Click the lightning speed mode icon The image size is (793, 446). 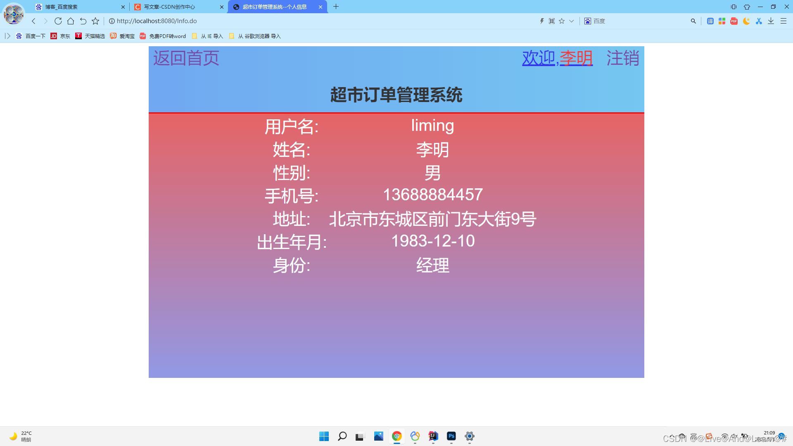click(x=542, y=21)
